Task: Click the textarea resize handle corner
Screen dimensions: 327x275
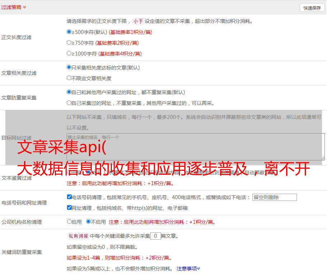Action: pos(323,158)
